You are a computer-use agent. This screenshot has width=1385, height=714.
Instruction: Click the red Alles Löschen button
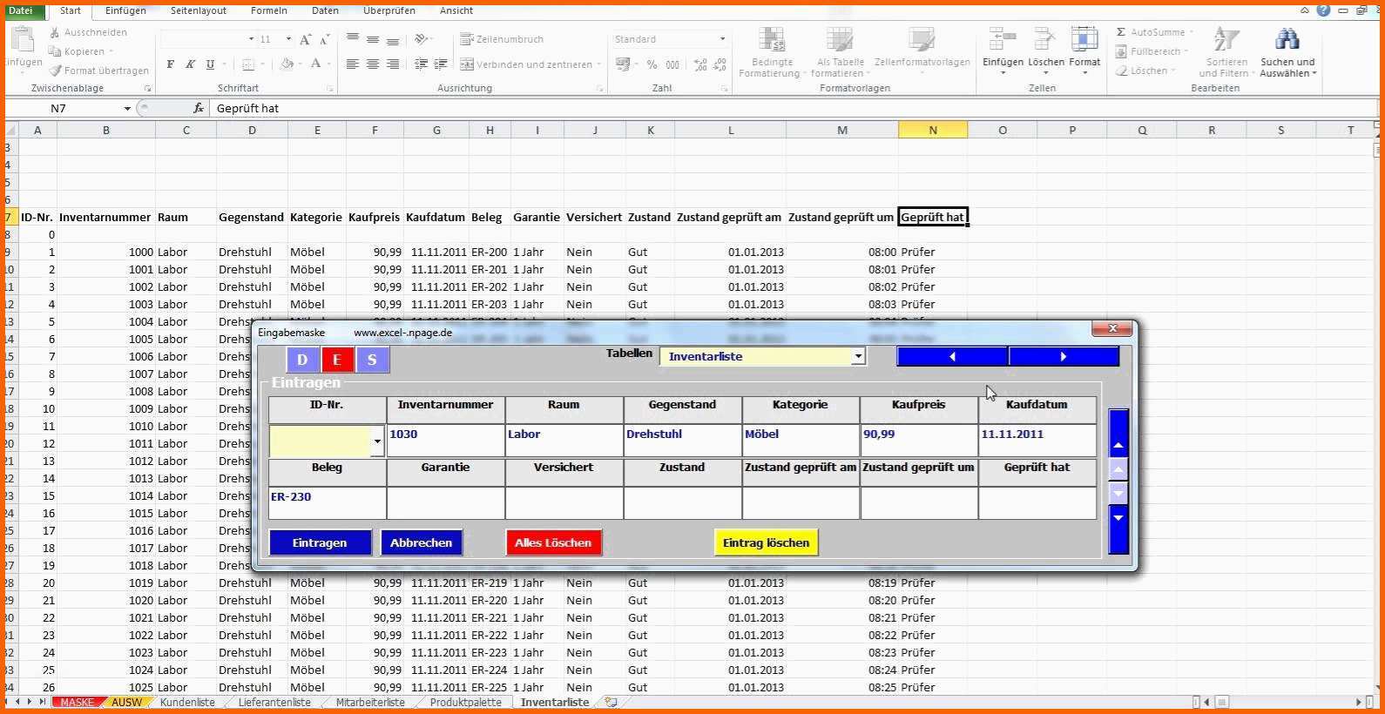pyautogui.click(x=553, y=542)
